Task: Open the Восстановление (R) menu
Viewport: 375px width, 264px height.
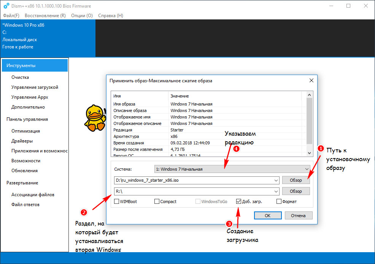Action: (45, 16)
